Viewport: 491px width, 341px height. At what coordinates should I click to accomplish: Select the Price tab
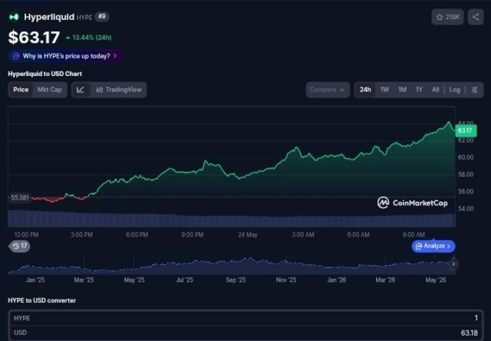pos(21,90)
